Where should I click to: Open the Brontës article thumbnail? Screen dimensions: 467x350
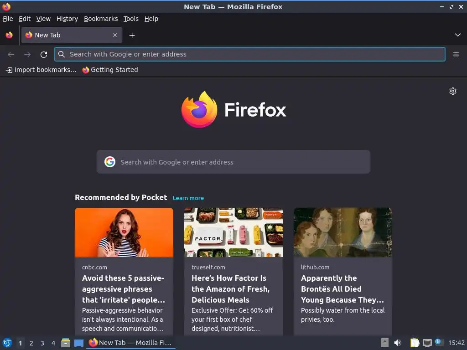click(x=343, y=232)
